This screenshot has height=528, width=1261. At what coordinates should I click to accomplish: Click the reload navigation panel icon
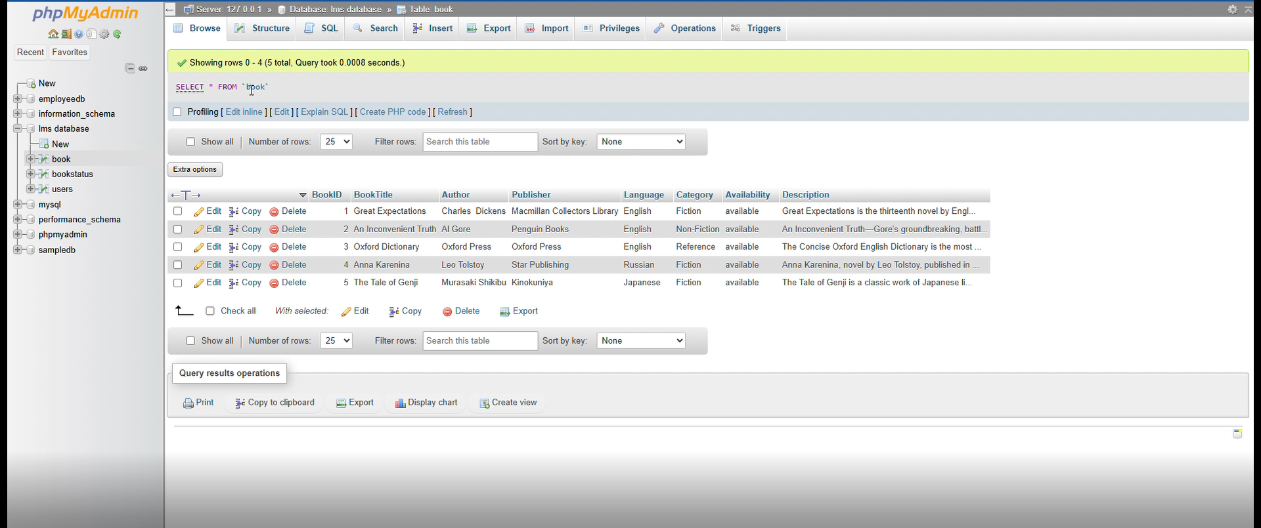(x=117, y=34)
